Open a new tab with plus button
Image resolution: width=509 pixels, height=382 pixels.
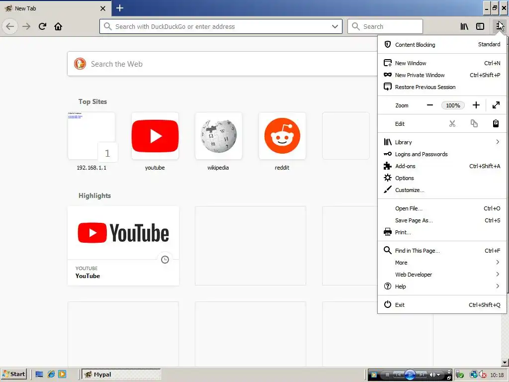point(120,8)
